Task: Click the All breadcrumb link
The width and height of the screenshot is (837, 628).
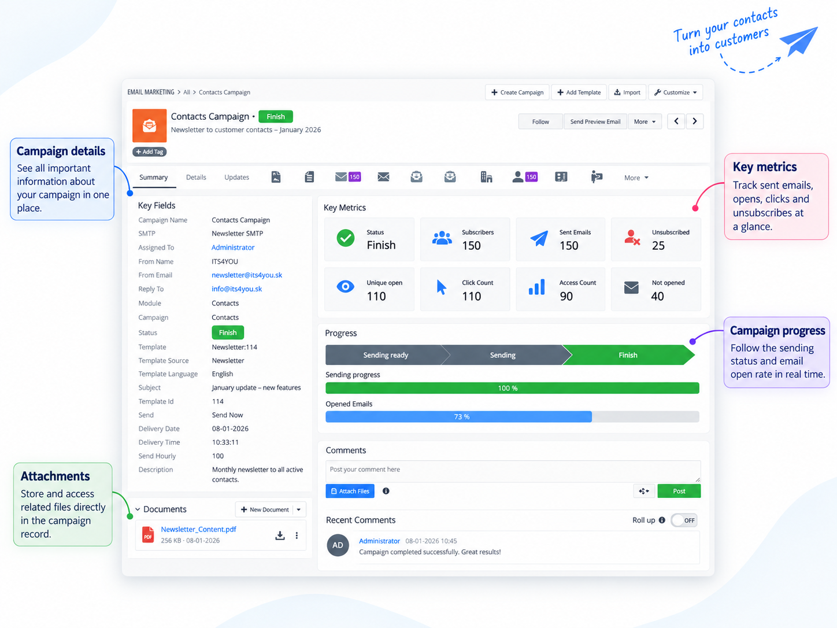Action: 187,93
